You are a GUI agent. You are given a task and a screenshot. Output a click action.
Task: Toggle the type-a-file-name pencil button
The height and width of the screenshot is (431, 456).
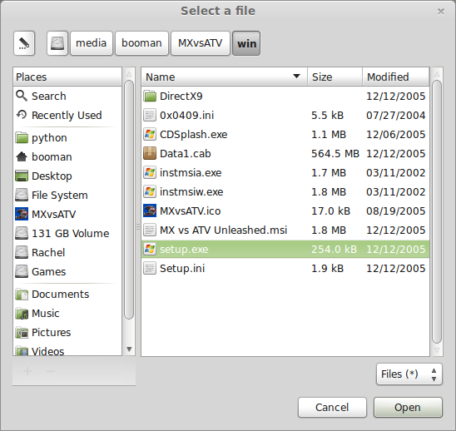coord(24,43)
